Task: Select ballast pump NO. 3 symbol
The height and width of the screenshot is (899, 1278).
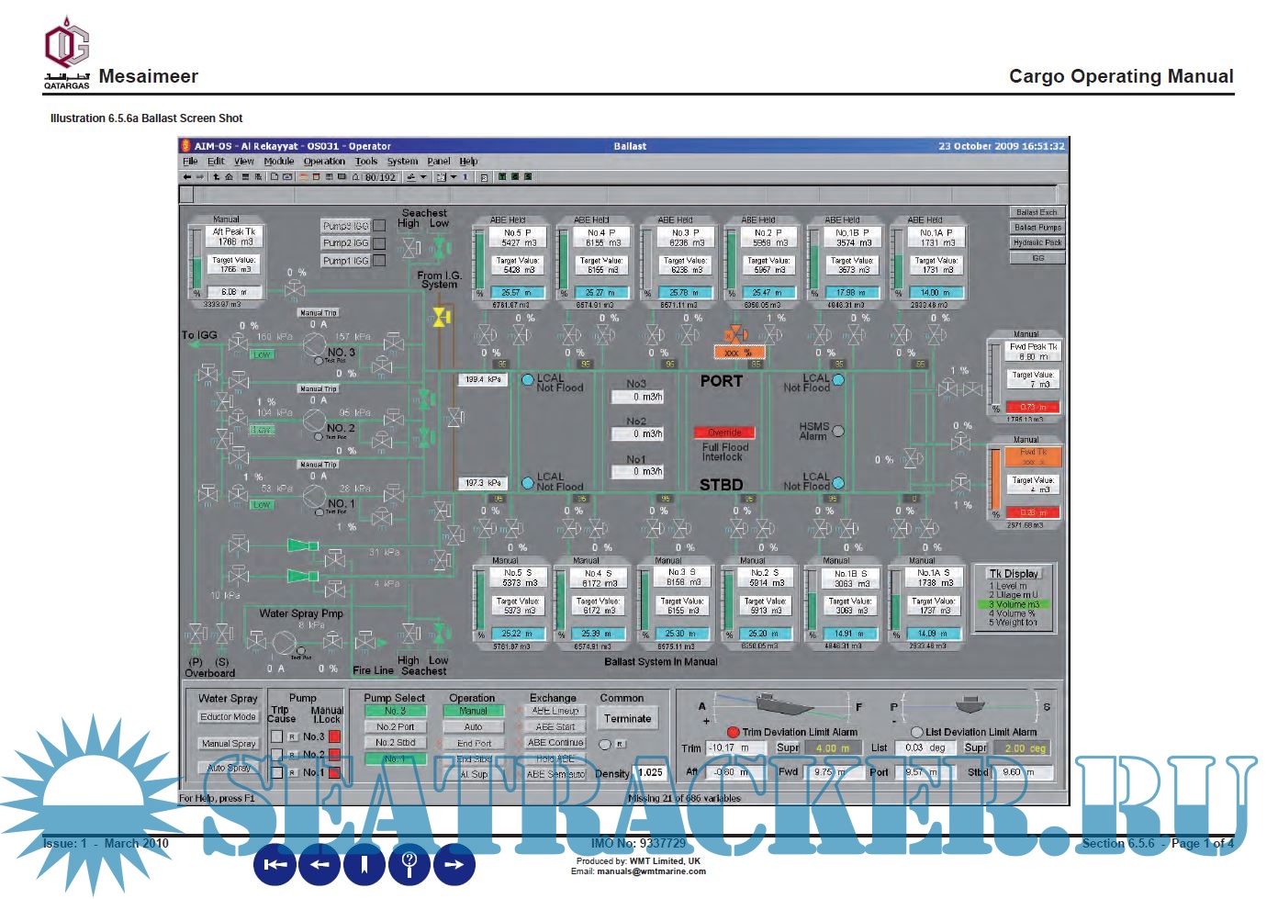Action: click(x=315, y=345)
